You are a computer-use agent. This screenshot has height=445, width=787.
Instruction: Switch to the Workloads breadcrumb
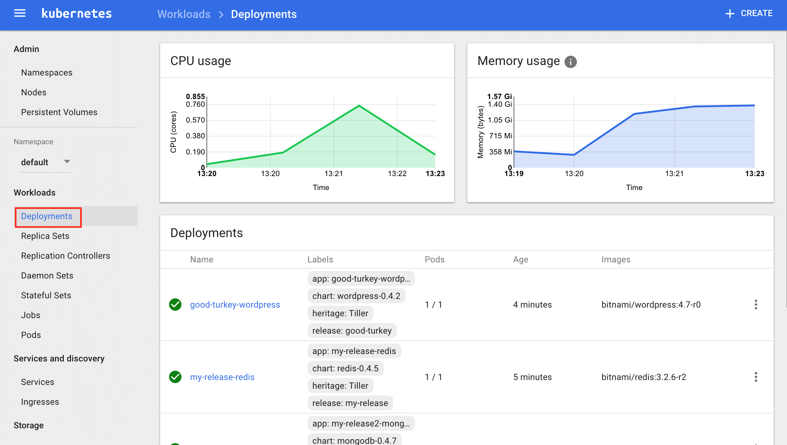(x=184, y=14)
